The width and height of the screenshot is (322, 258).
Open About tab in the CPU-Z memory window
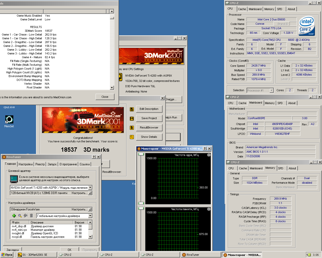(x=292, y=168)
